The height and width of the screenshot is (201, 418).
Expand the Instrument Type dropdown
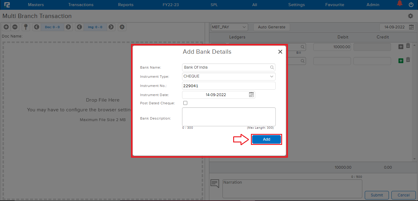click(271, 77)
